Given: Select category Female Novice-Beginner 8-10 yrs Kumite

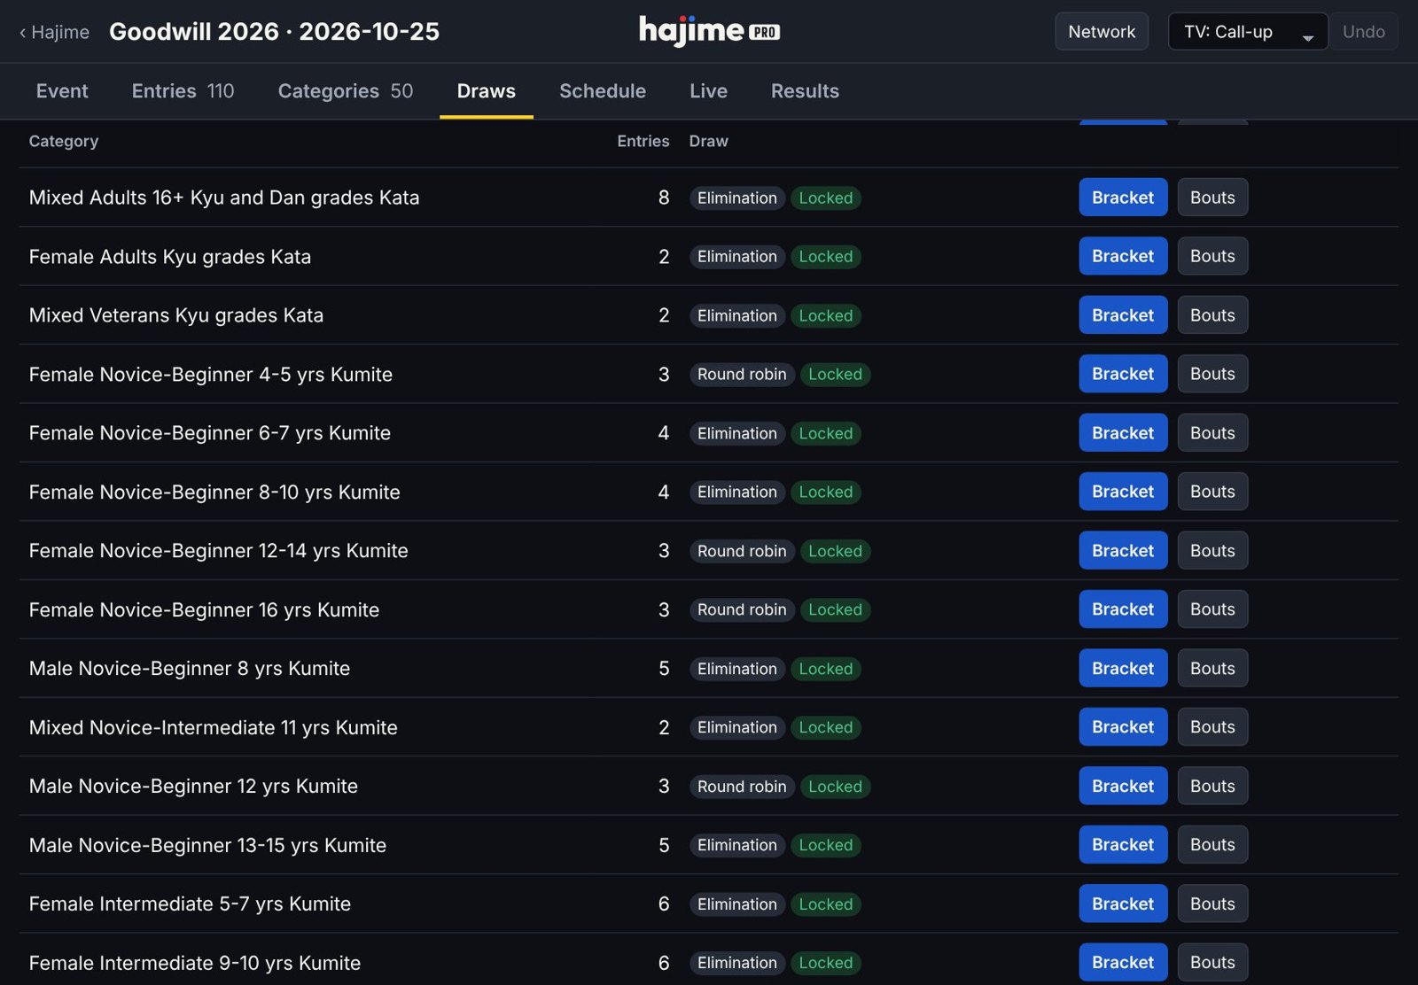Looking at the screenshot, I should pyautogui.click(x=214, y=492).
